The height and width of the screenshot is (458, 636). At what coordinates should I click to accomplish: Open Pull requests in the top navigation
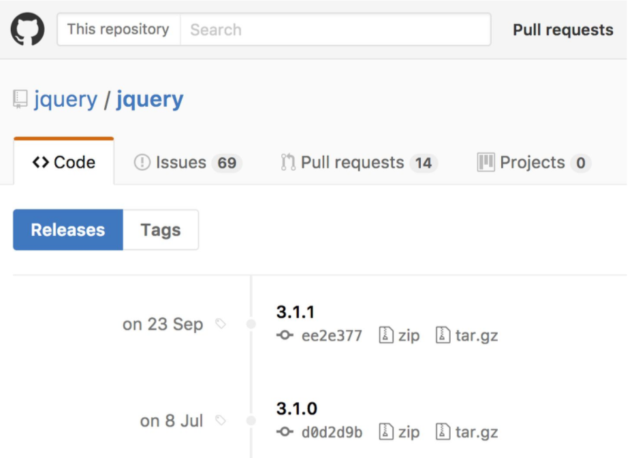(x=562, y=30)
